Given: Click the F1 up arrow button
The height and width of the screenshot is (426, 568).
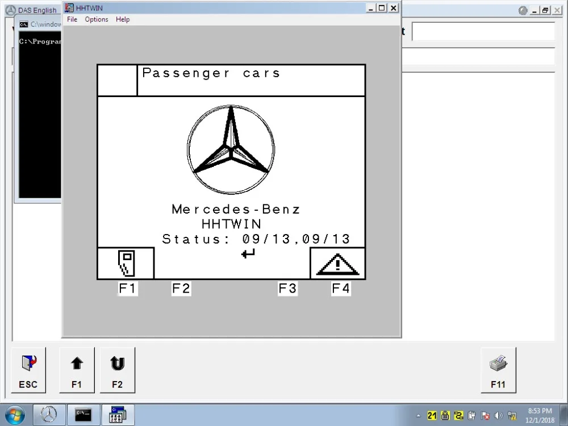Looking at the screenshot, I should click(77, 370).
